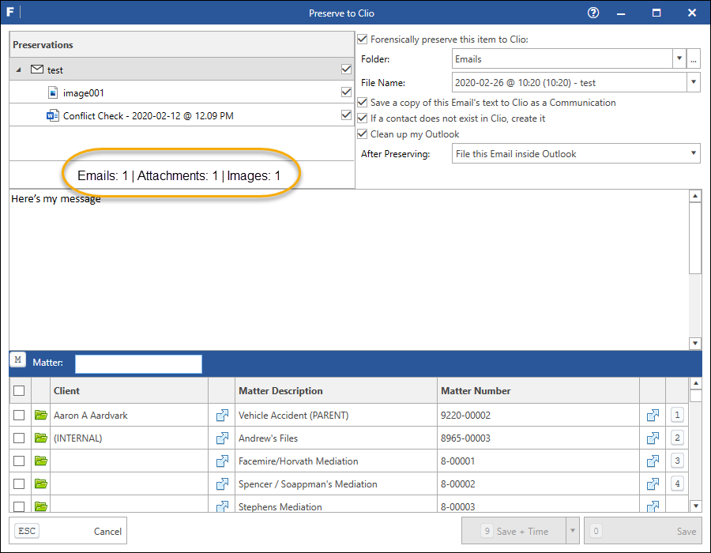The width and height of the screenshot is (711, 553).
Task: Click the F application logo icon
Action: (x=10, y=12)
